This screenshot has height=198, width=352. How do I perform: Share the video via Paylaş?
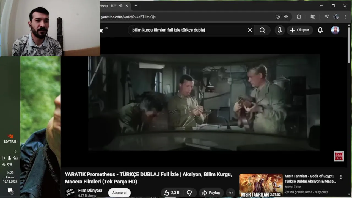tap(211, 193)
